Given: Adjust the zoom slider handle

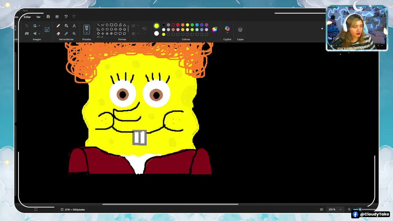Looking at the screenshot, I should click(360, 209).
